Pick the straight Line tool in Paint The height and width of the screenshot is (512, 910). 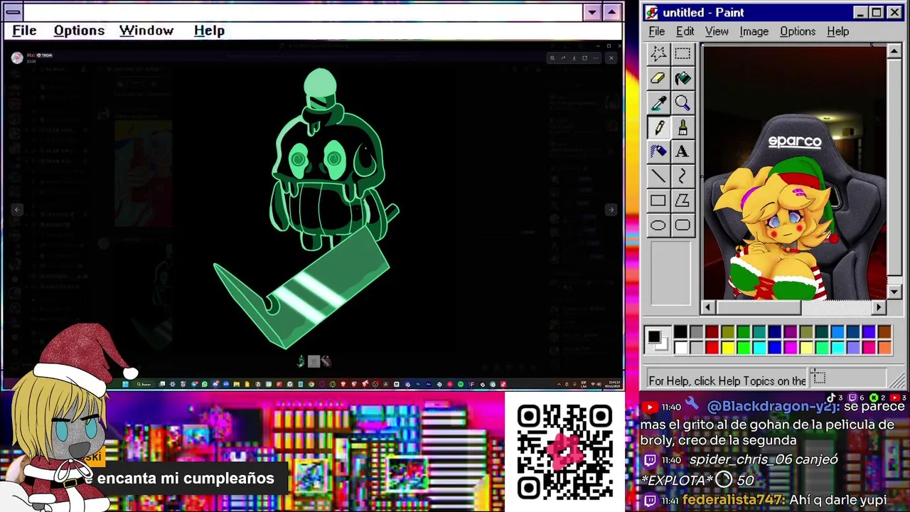pos(658,176)
